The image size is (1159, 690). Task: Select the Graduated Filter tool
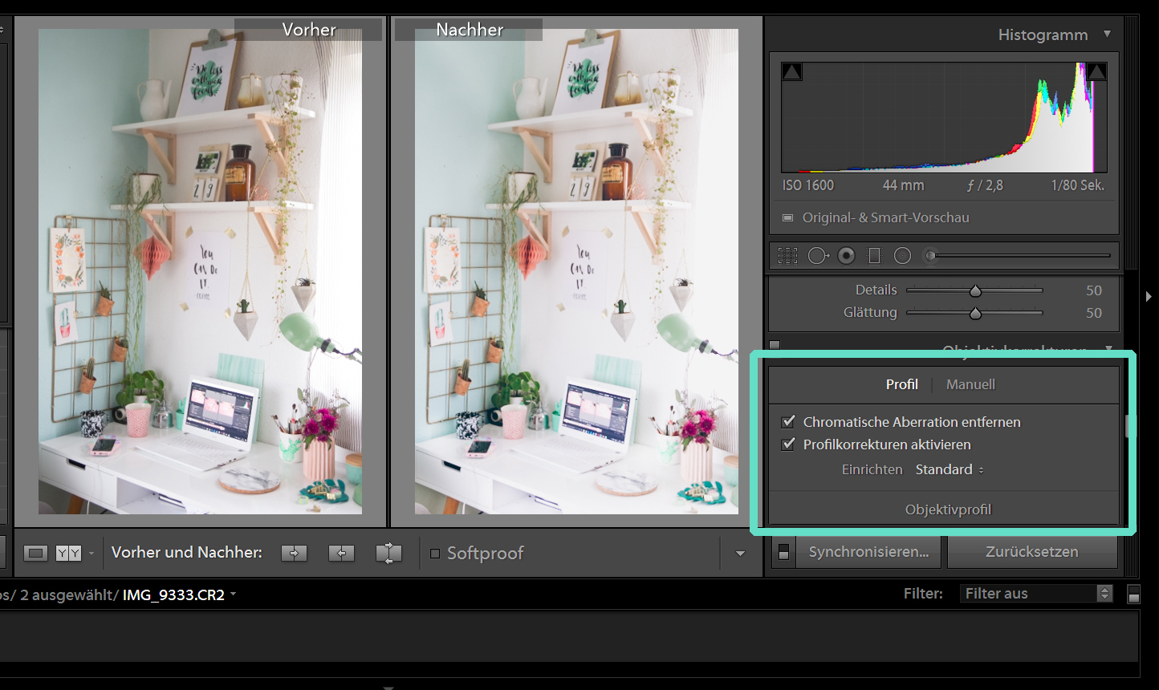(875, 256)
